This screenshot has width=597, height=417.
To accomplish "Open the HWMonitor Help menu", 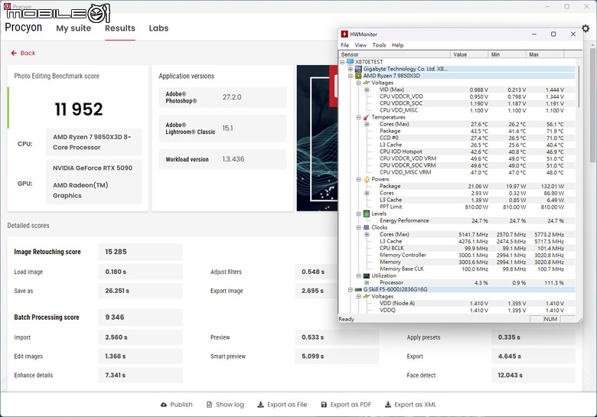I will [x=397, y=45].
